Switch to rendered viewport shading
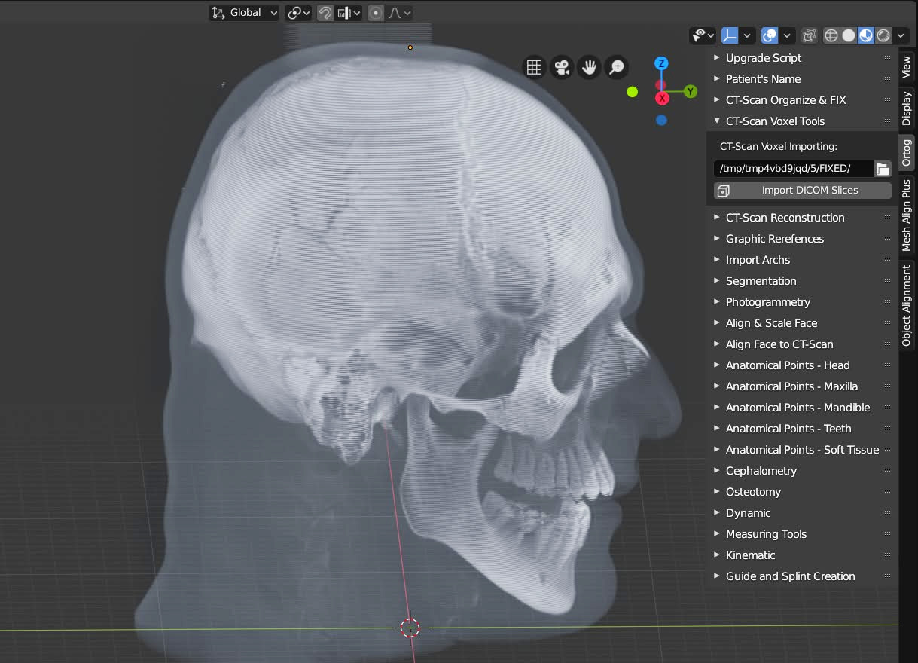 883,35
